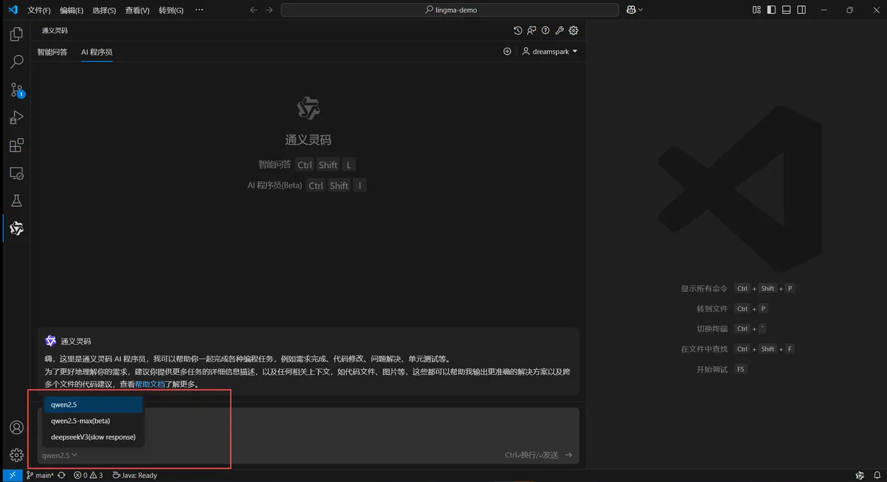Choose deepseekV3(slow response) model

pos(94,437)
